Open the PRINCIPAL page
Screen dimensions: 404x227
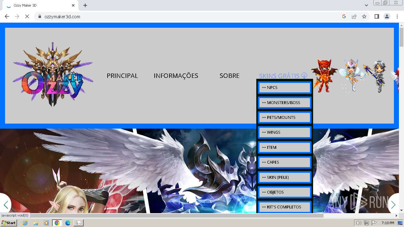tap(122, 76)
